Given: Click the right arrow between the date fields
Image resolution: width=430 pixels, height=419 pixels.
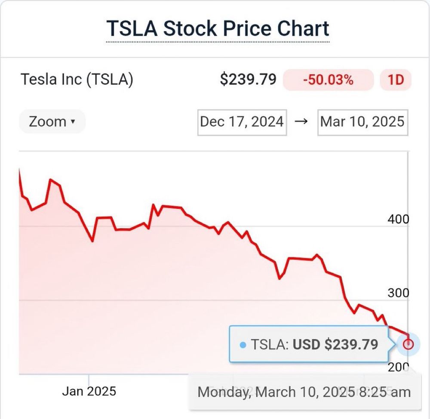Looking at the screenshot, I should [x=301, y=121].
